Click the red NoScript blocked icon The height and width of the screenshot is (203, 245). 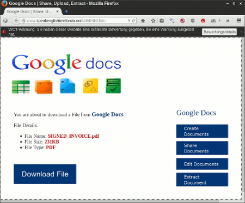click(x=182, y=21)
